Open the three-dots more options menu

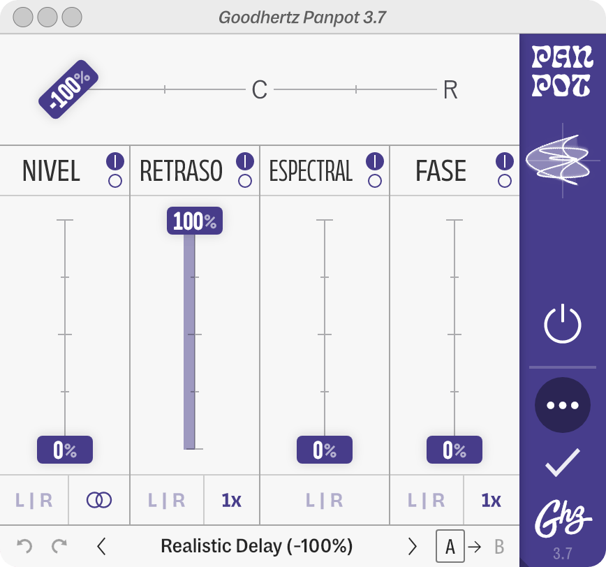click(x=562, y=405)
